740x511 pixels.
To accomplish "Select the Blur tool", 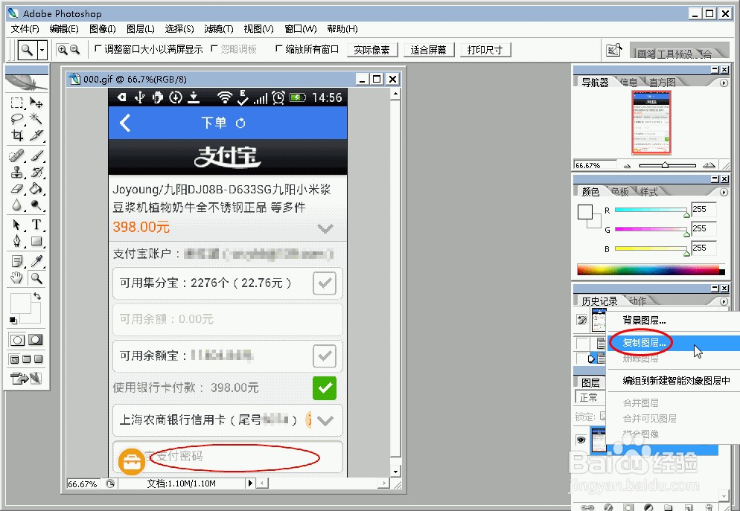I will pos(17,205).
